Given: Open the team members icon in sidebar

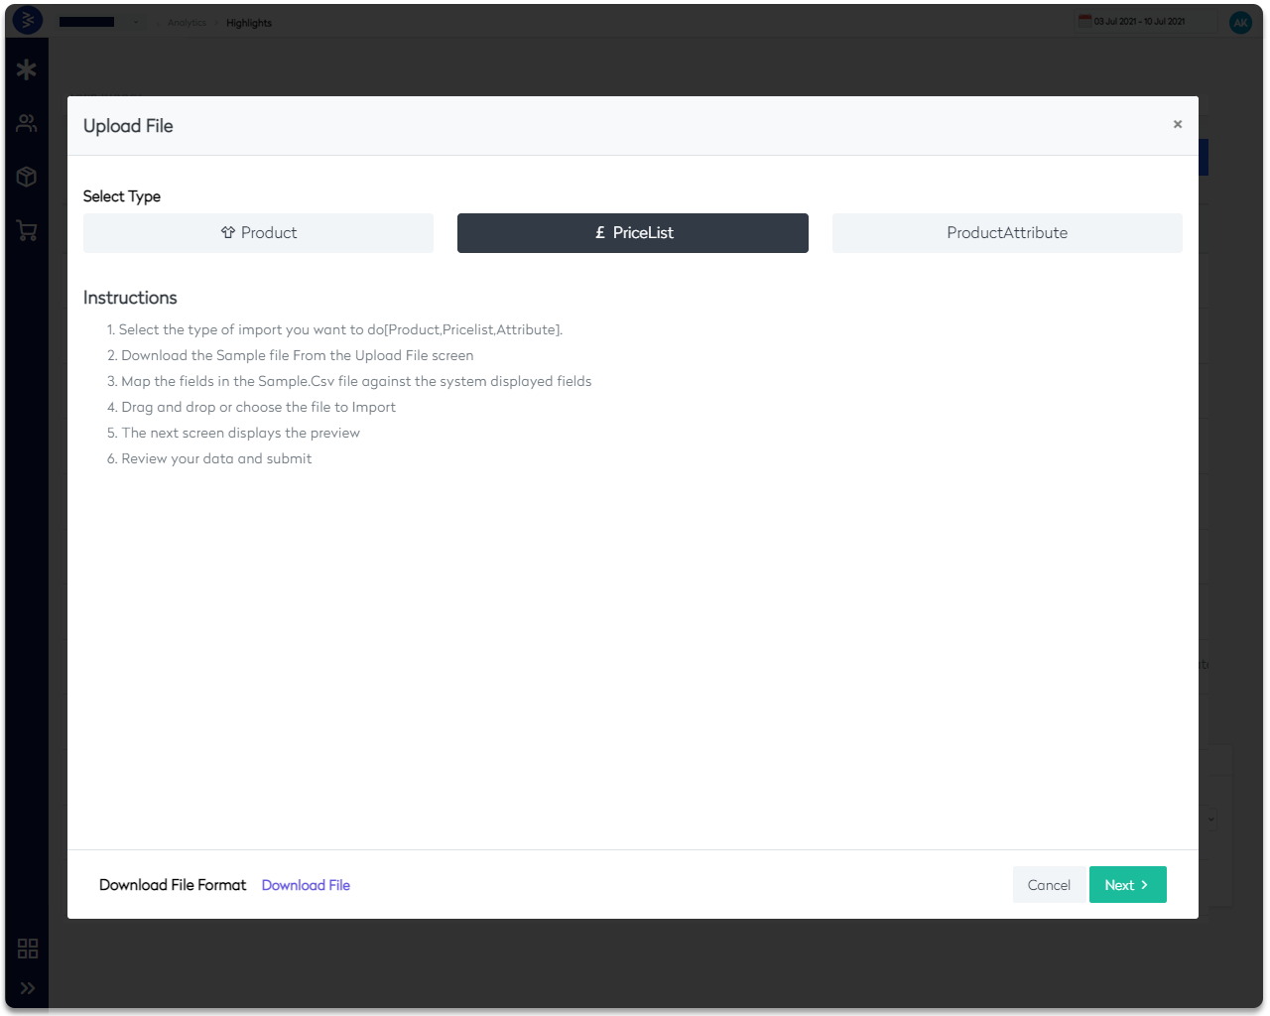Looking at the screenshot, I should (26, 122).
